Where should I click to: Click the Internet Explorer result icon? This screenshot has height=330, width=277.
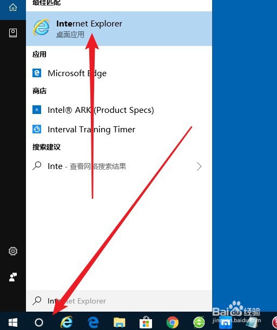(41, 28)
